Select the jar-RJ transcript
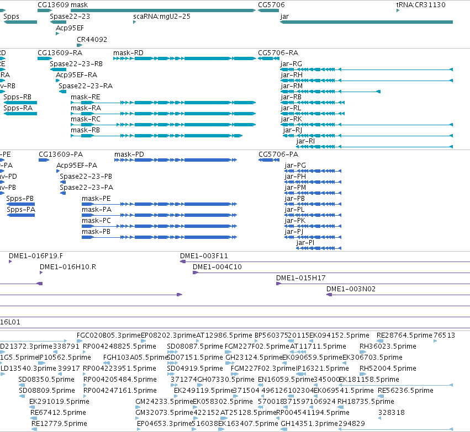470x432 pixels. click(368, 136)
